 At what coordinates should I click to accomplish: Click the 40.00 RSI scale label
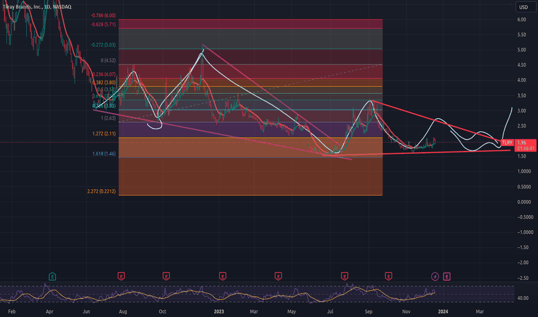pyautogui.click(x=523, y=298)
